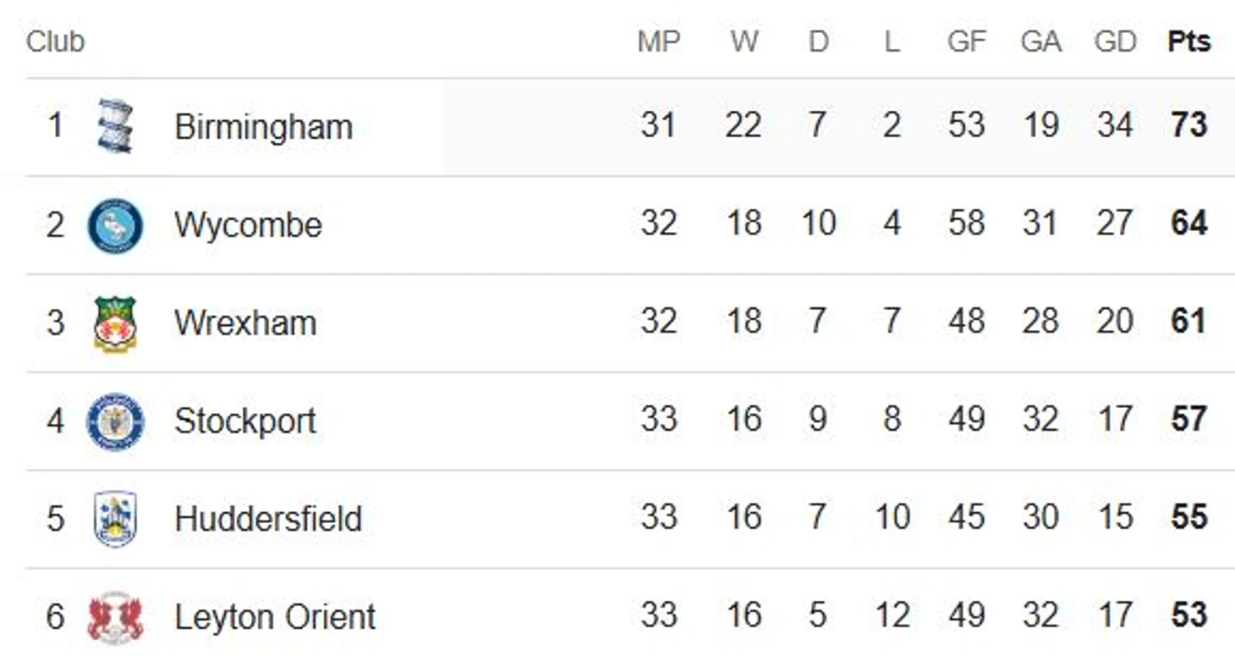Click the GA column header
This screenshot has height=656, width=1235.
point(1040,41)
